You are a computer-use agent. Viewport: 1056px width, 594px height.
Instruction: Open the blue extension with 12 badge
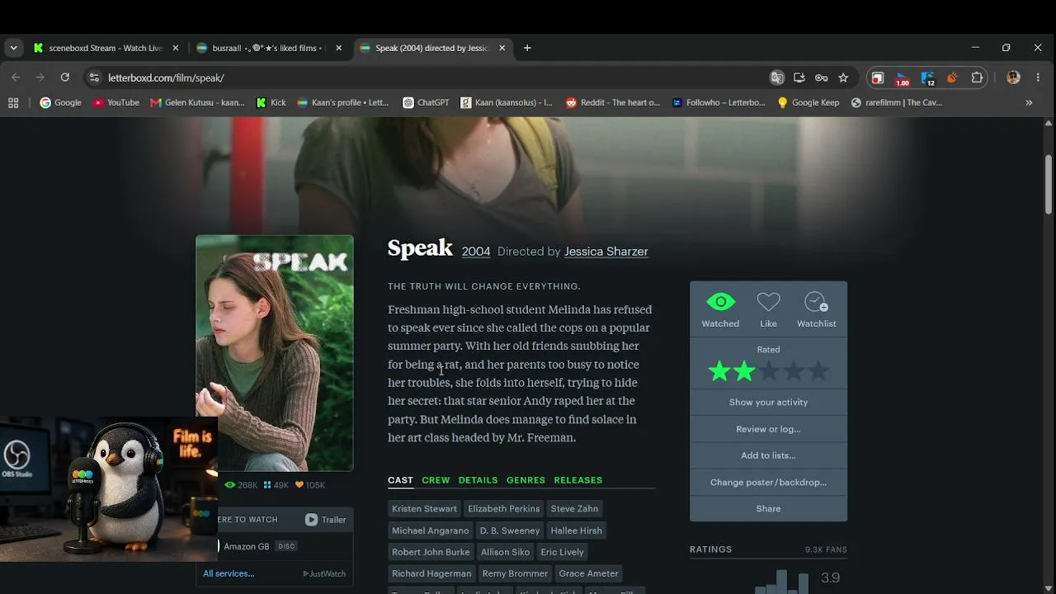[927, 78]
